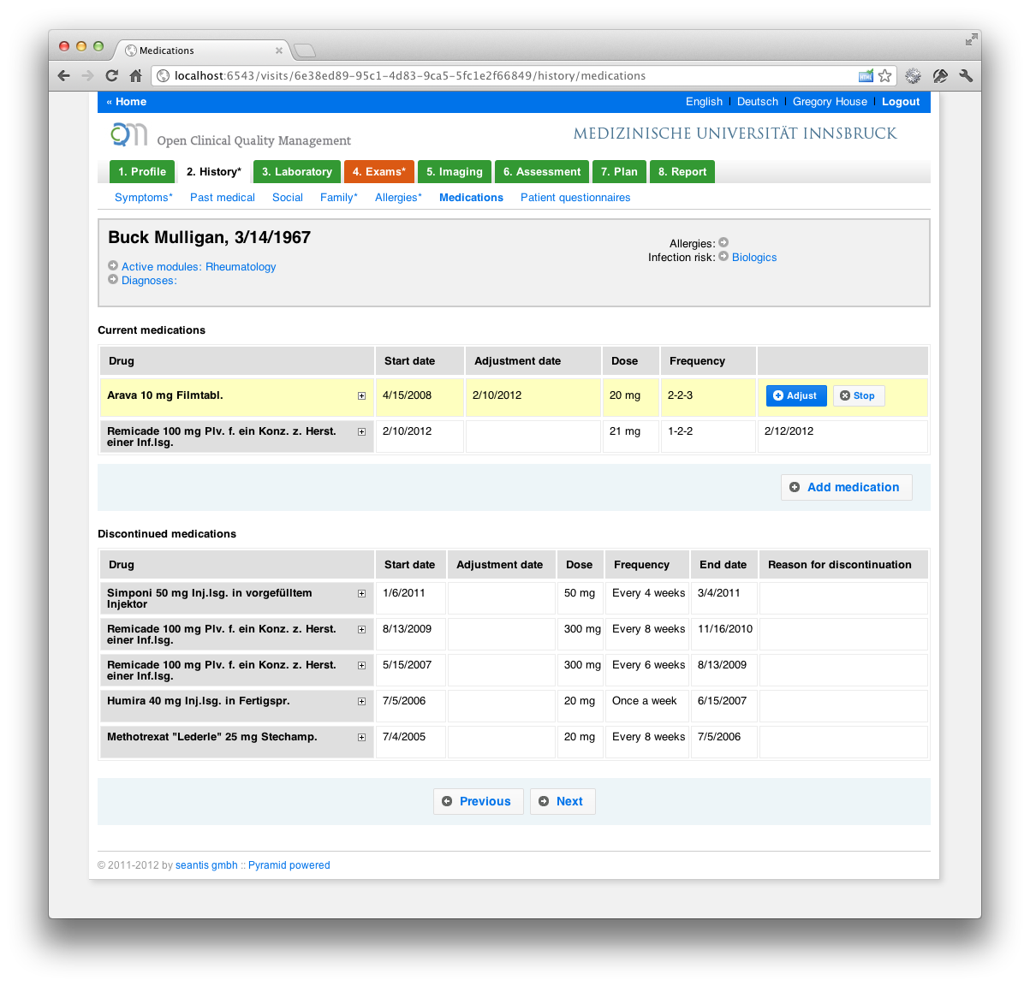This screenshot has height=986, width=1030.
Task: Go to Previous page button
Action: [478, 801]
